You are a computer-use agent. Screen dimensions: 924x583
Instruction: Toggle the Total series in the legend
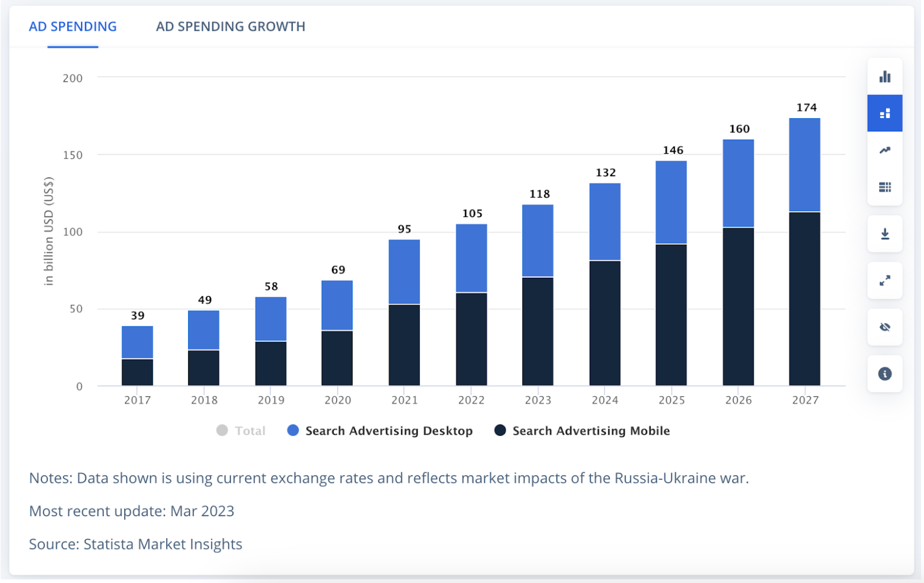(x=241, y=430)
